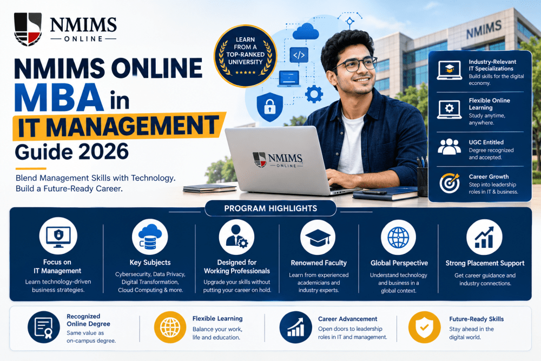
Task: Click the NMIMS sign on the building
Action: (484, 29)
